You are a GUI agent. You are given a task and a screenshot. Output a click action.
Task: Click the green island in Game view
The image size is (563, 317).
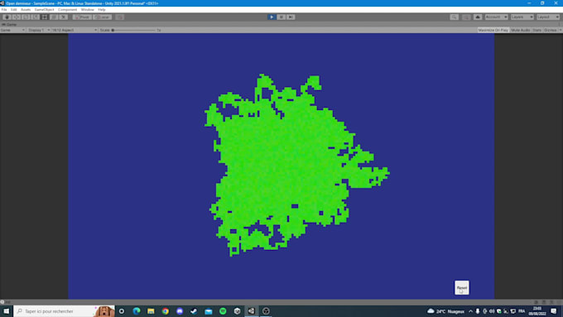(x=284, y=166)
